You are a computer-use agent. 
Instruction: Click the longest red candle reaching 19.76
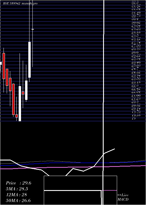[x=13, y=99]
